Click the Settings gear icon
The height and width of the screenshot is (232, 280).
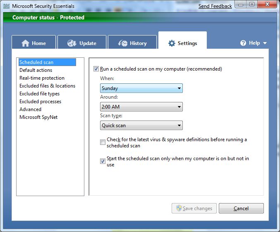click(x=172, y=43)
